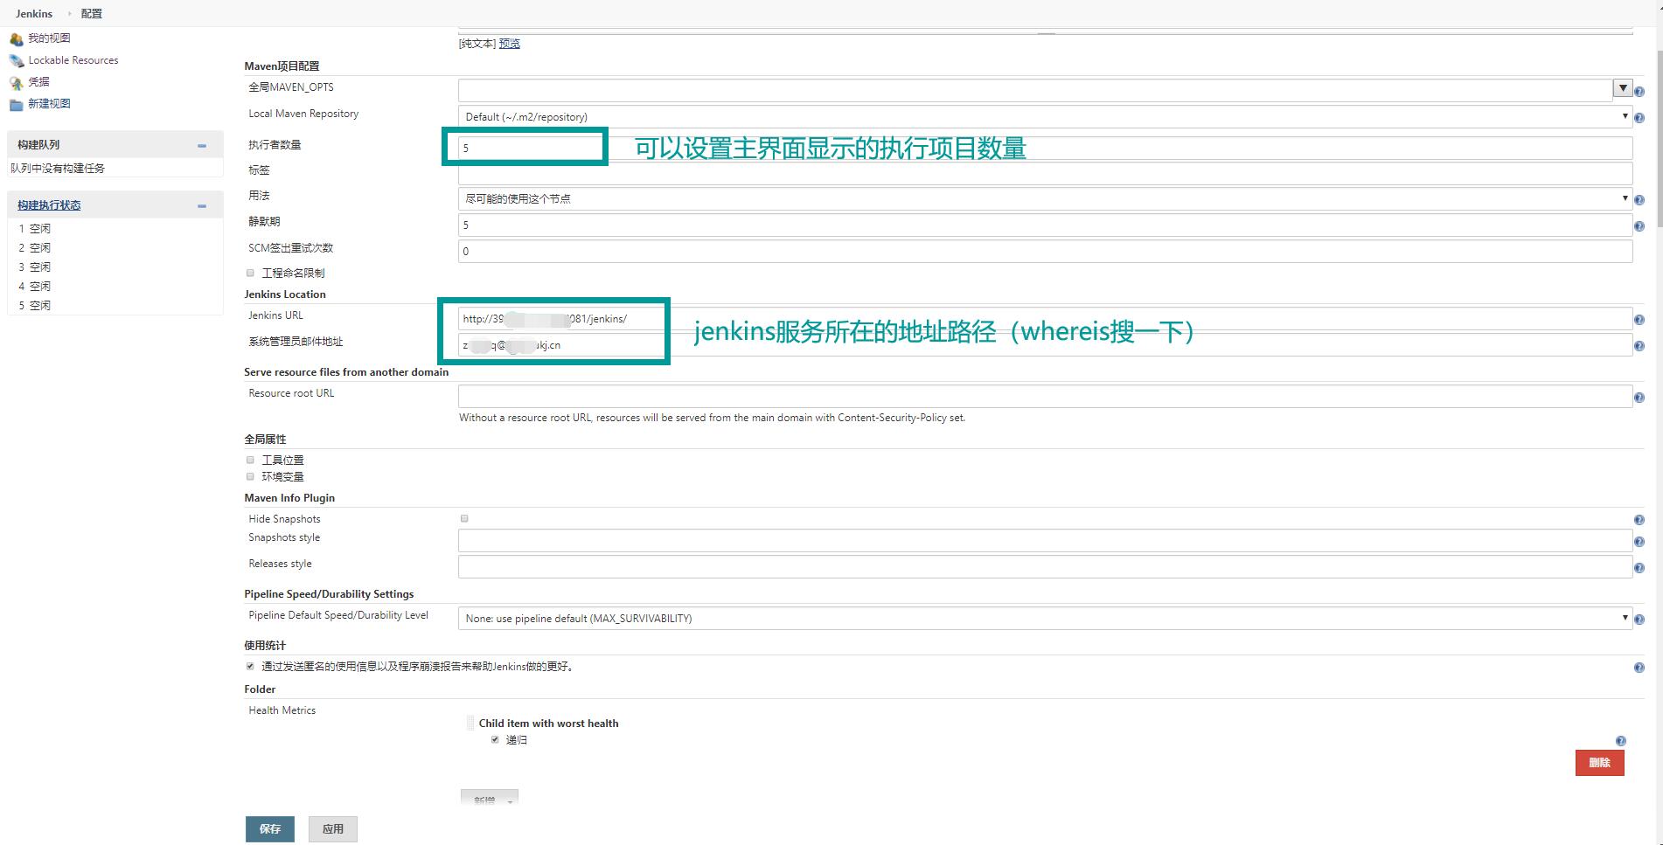
Task: Show help for Pipeline durability level
Action: click(1639, 620)
